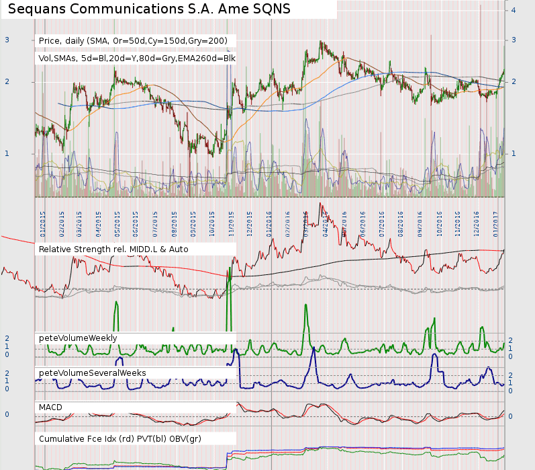535x470 pixels.
Task: Click the left price axis value 2
Action: 7,81
